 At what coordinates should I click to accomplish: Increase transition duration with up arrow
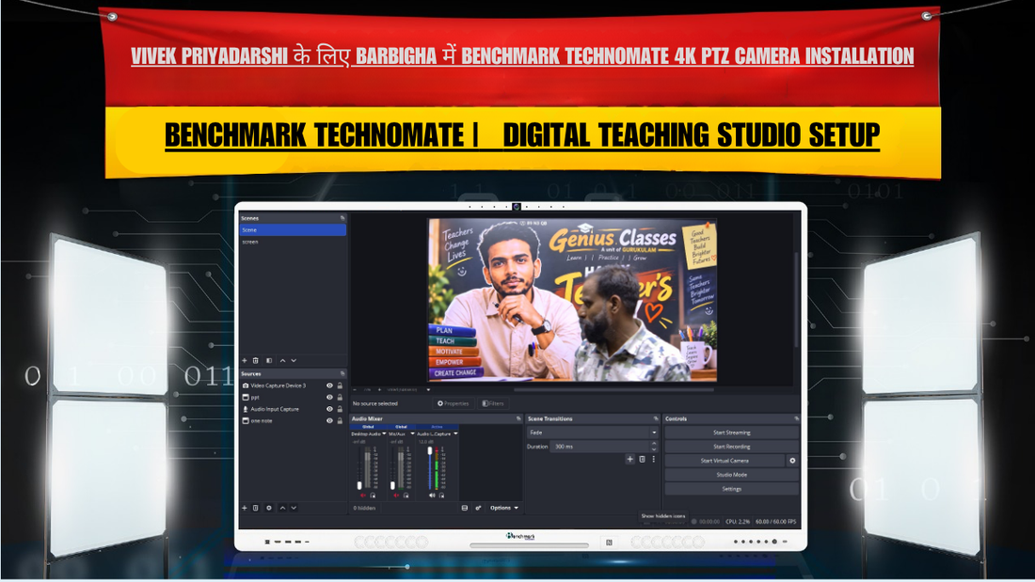tap(654, 444)
